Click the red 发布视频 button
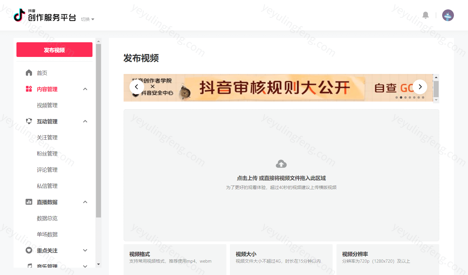The image size is (468, 275). [54, 50]
